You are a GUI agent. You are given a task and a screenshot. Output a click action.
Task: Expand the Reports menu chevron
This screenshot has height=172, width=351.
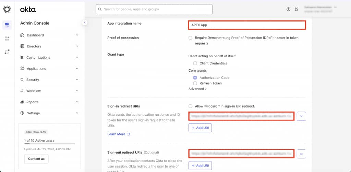click(77, 102)
